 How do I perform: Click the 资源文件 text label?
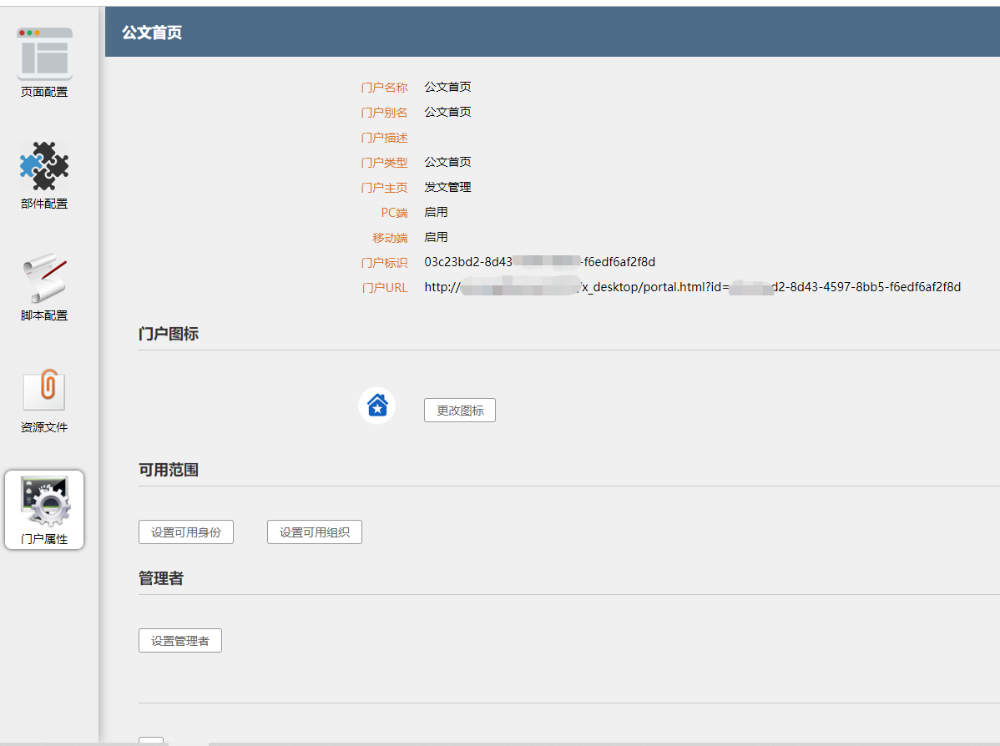pos(44,427)
